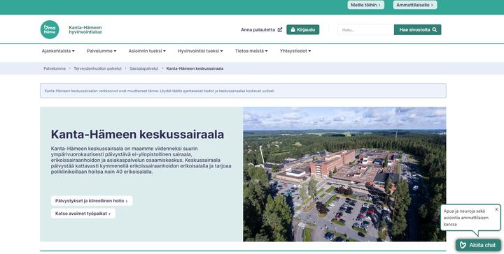Expand the Yhteystiedot dropdown menu
The image size is (504, 254).
295,51
